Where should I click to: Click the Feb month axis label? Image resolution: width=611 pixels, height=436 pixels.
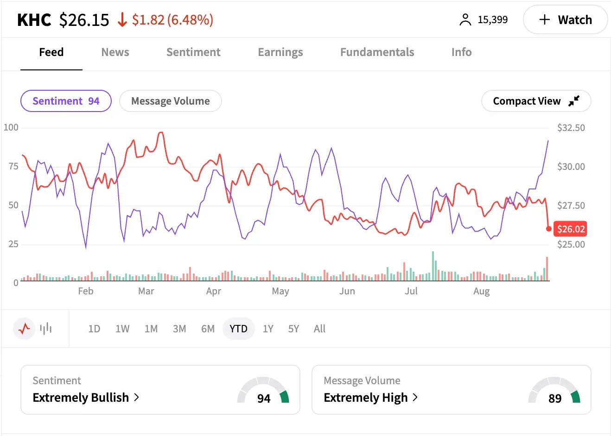tap(86, 291)
